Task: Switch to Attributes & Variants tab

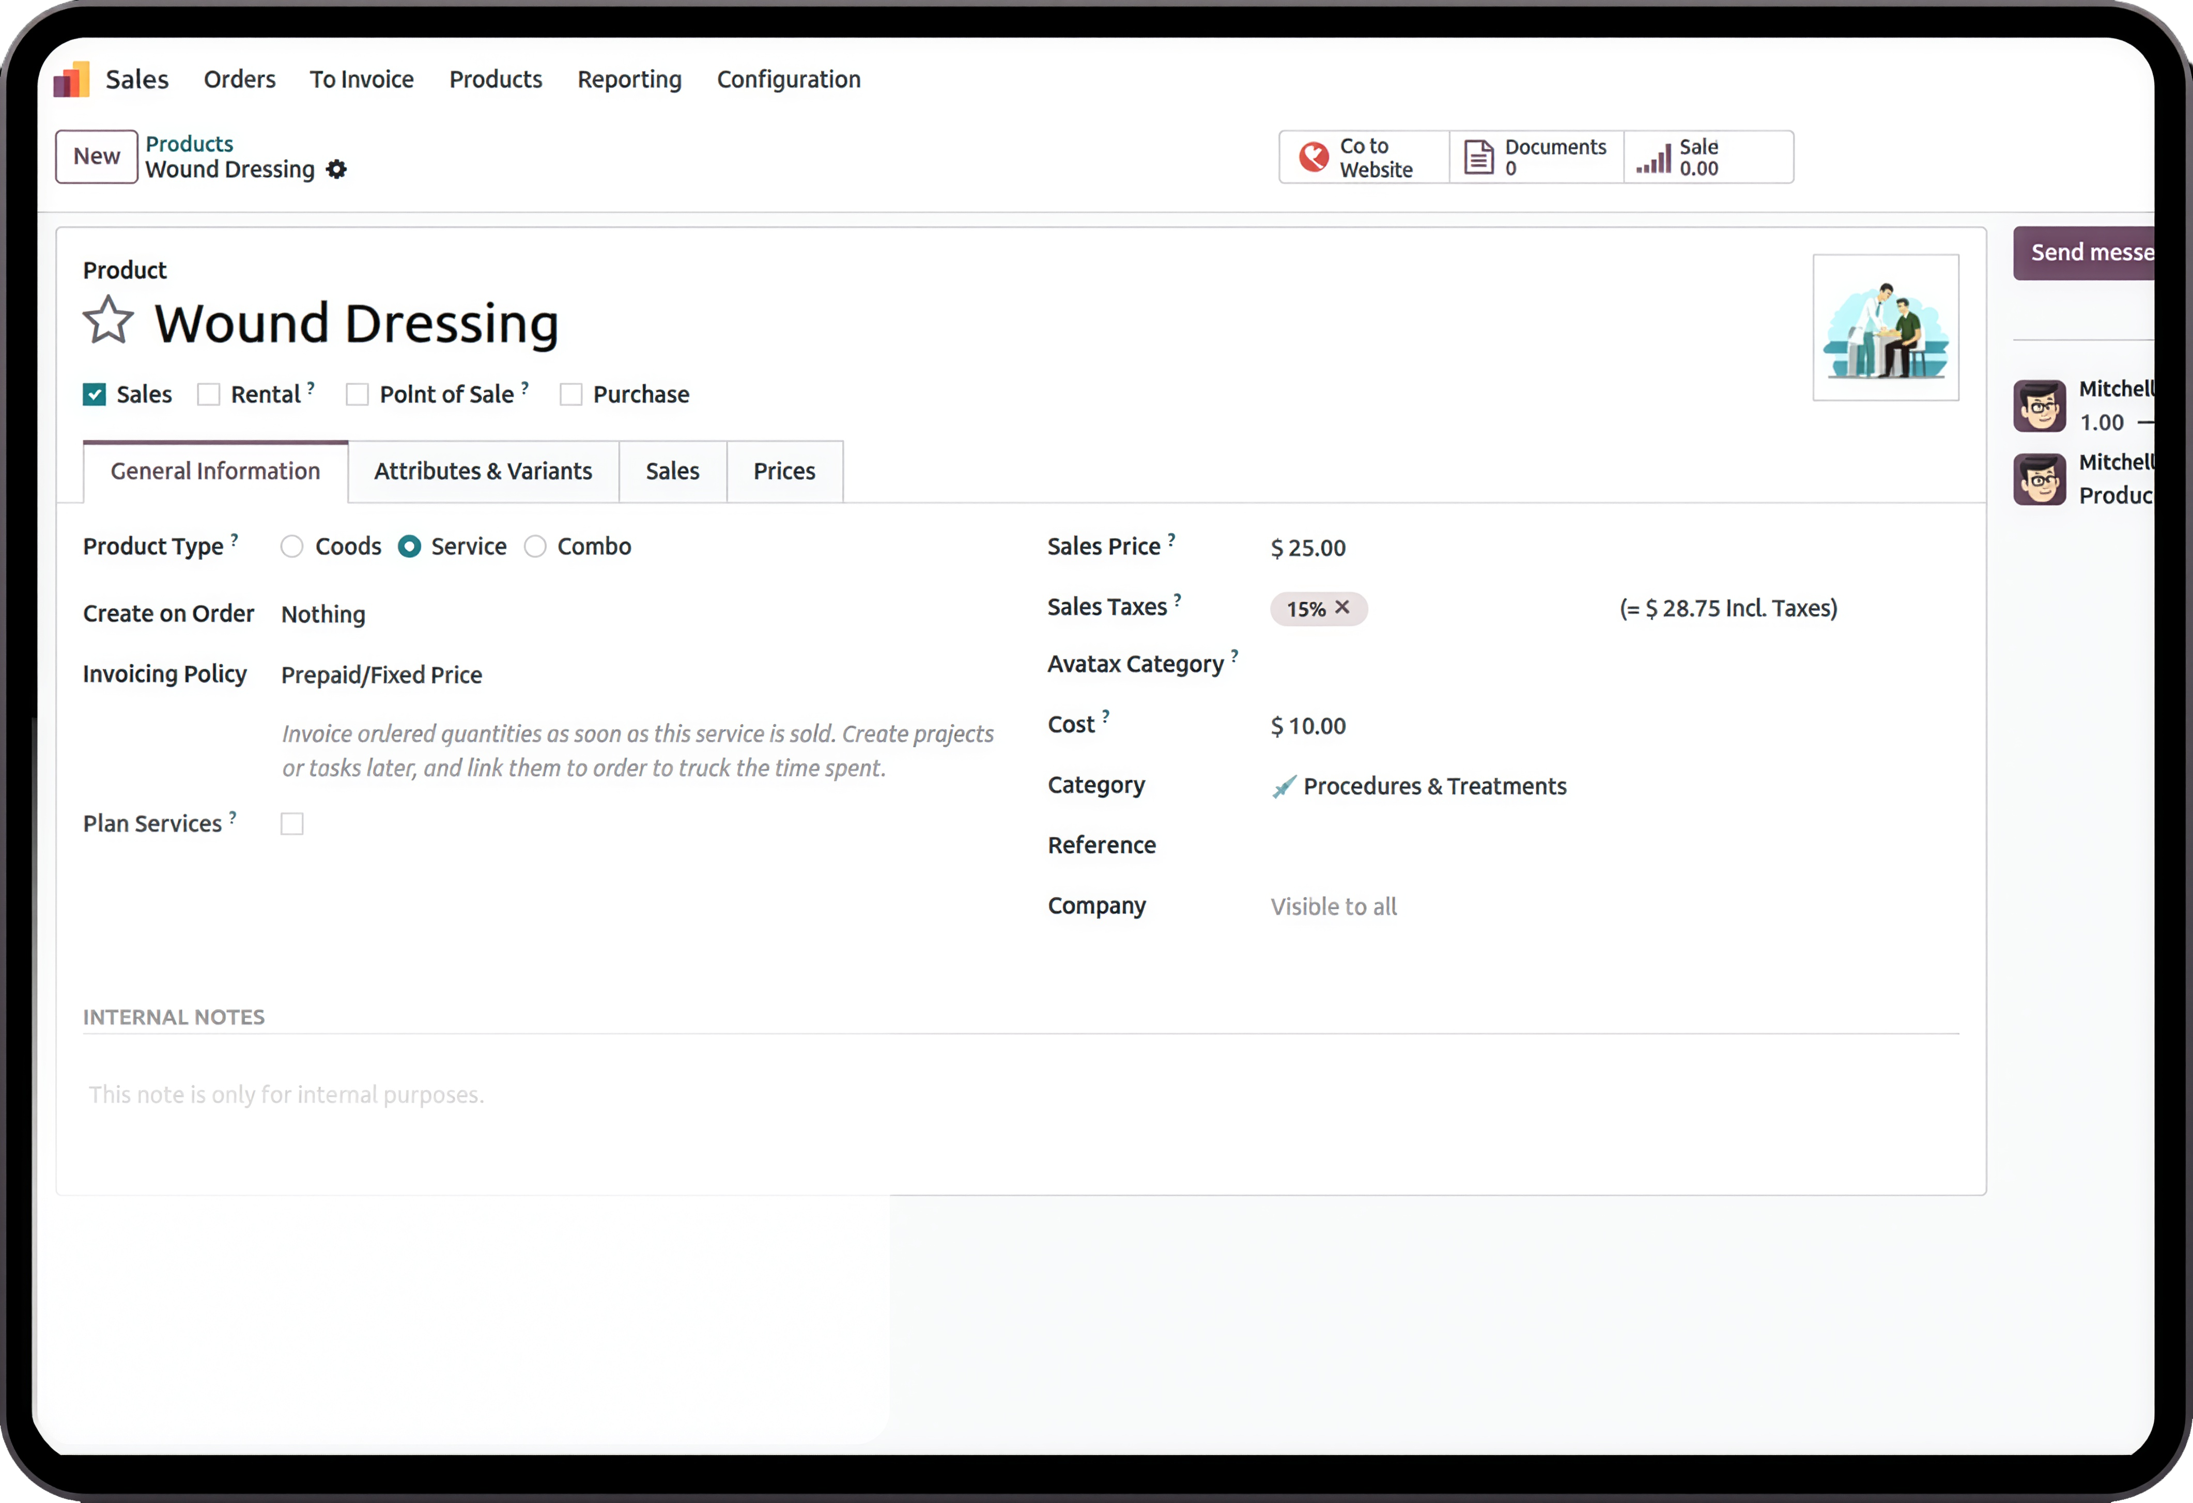Action: point(483,472)
